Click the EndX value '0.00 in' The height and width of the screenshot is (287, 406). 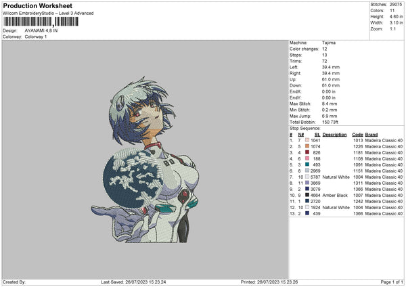329,91
